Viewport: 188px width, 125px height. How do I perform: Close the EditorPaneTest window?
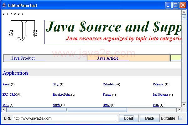tap(183, 5)
